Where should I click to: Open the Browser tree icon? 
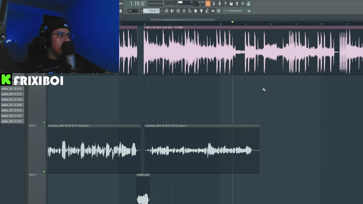click(190, 11)
